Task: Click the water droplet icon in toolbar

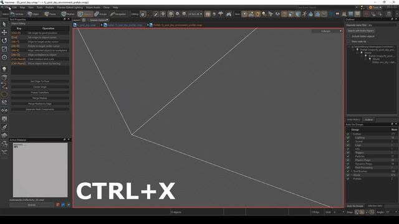Action: coord(310,14)
